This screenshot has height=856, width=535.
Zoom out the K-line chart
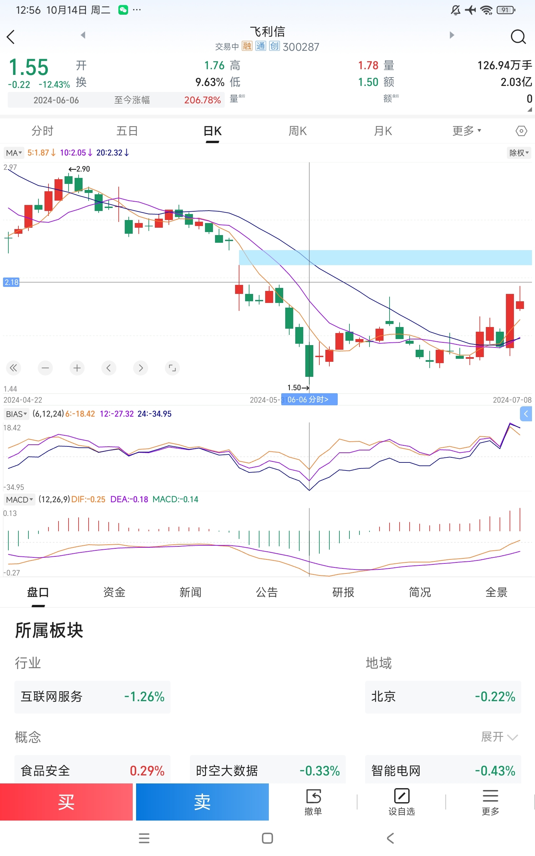(45, 368)
